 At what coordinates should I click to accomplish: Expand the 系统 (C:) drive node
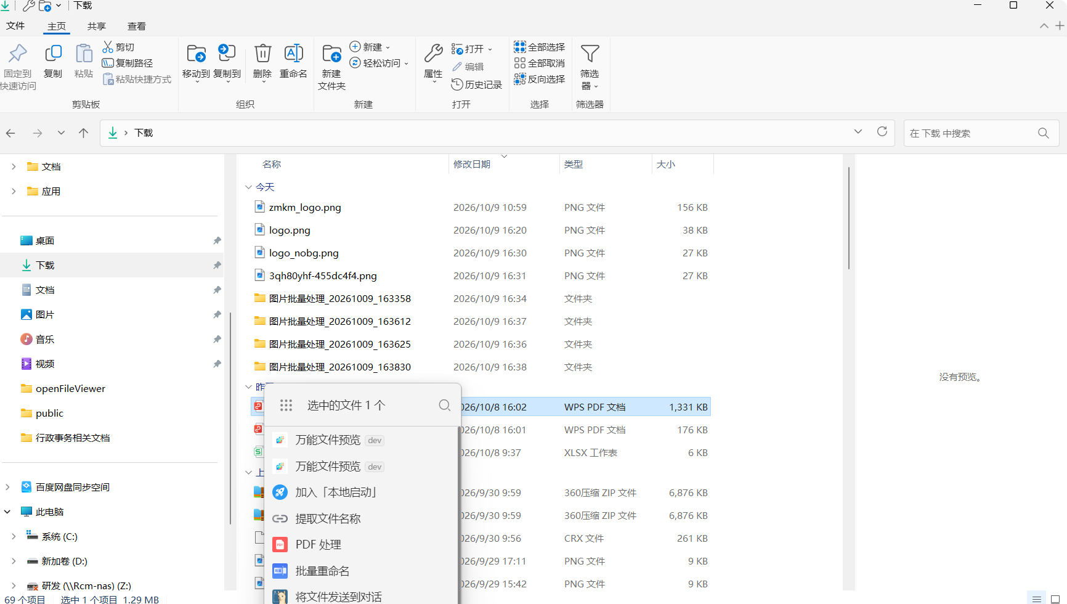14,536
